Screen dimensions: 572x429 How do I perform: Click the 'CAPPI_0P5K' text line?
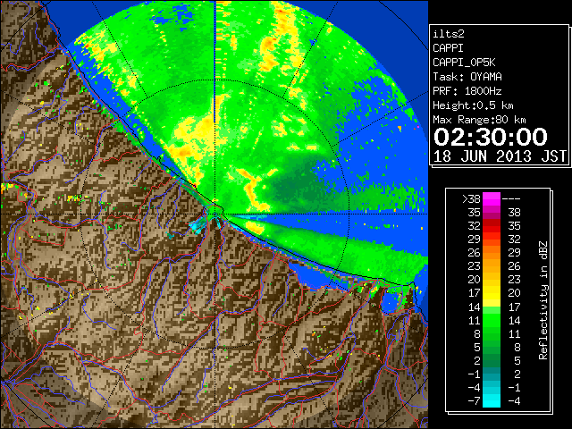(x=464, y=63)
